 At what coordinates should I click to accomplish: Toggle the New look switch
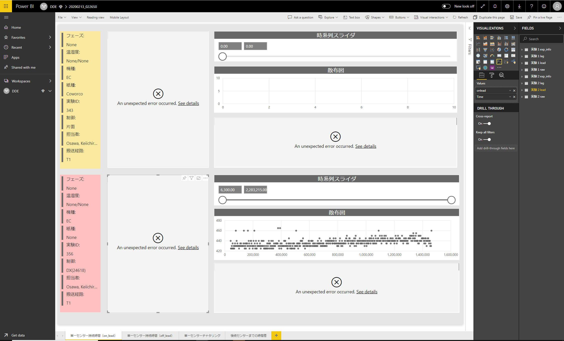pyautogui.click(x=446, y=6)
